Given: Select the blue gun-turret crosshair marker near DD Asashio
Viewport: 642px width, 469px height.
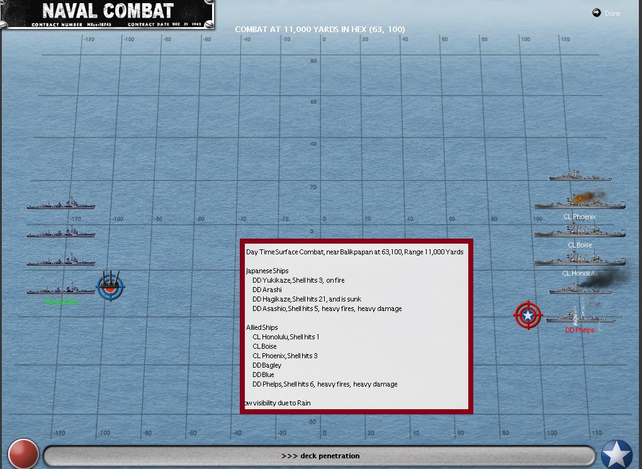Looking at the screenshot, I should coord(110,286).
